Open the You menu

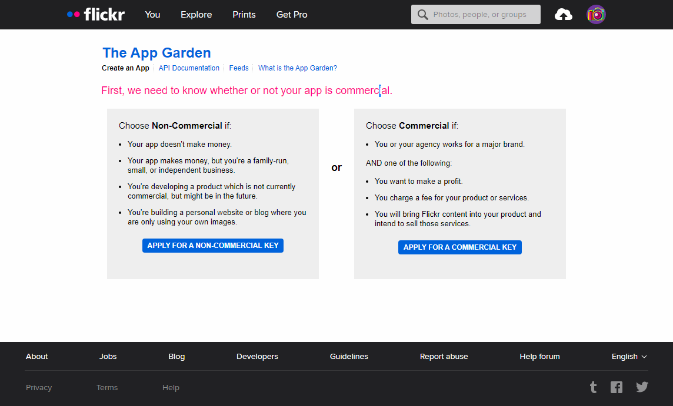click(152, 15)
